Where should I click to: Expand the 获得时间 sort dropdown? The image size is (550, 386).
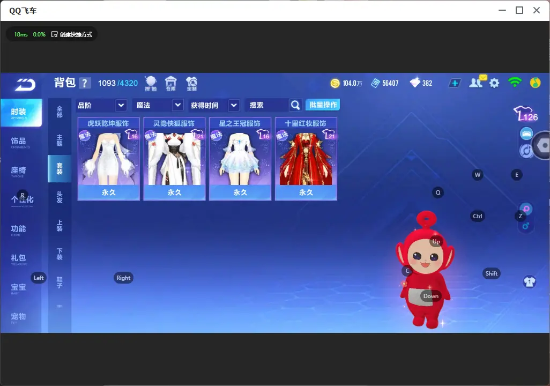point(214,105)
